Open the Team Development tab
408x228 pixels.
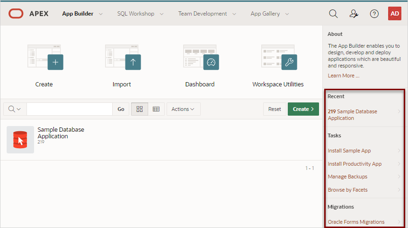(x=203, y=14)
